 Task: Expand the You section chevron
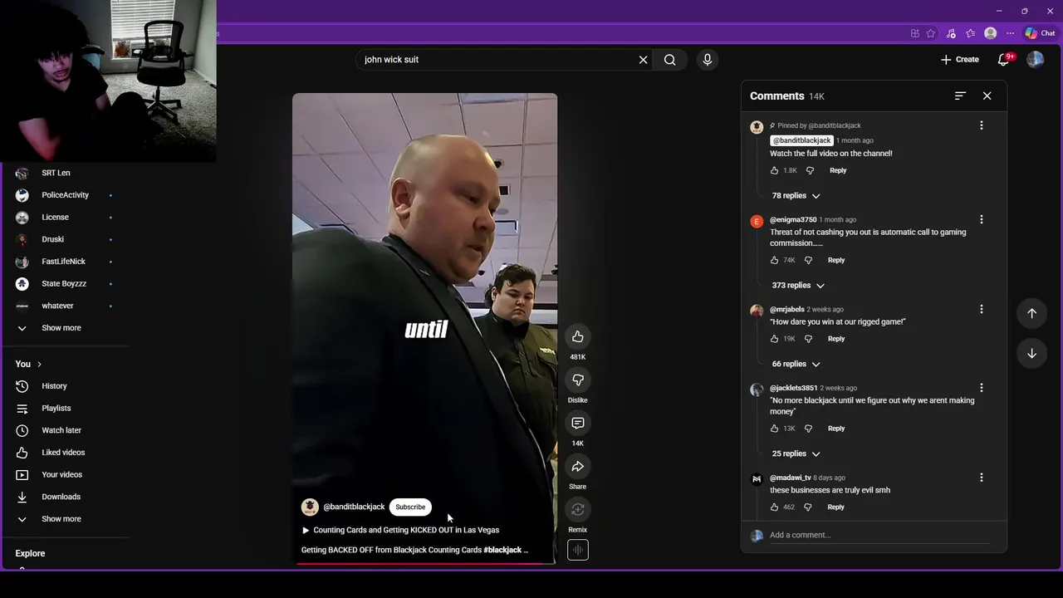click(38, 364)
